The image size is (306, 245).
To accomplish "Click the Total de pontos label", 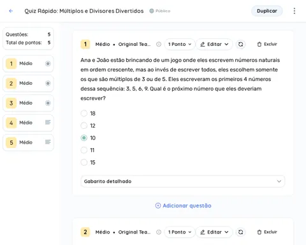I will (x=24, y=43).
